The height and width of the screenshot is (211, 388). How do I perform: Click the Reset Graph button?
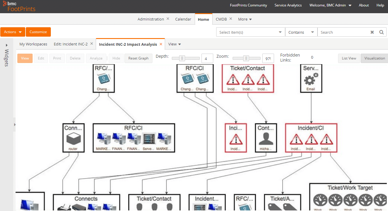pyautogui.click(x=138, y=58)
